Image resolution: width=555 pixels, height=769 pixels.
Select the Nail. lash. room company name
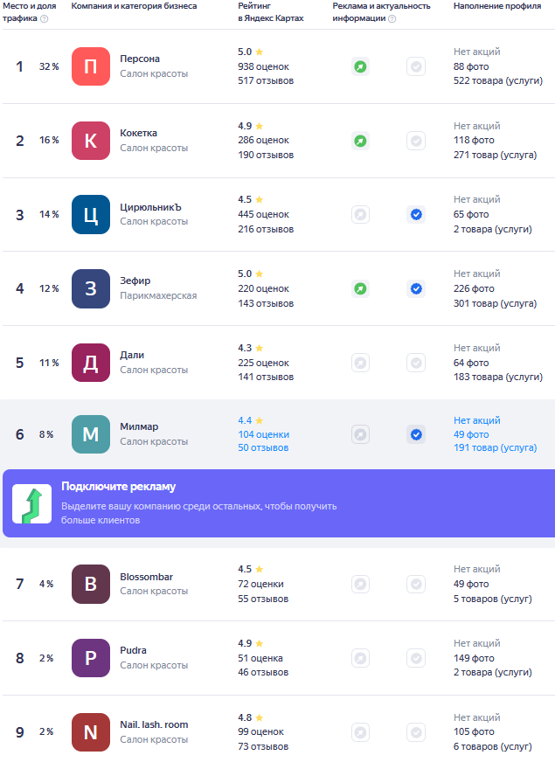[154, 724]
